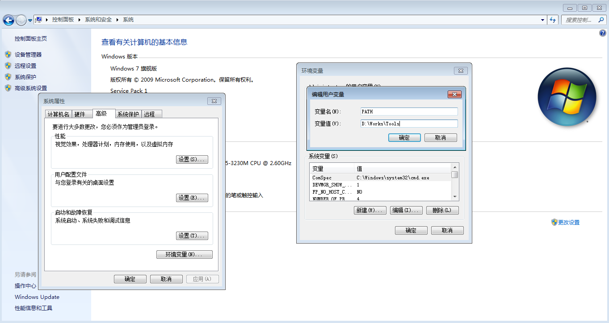Open 远程设置 in the sidebar

(25, 66)
